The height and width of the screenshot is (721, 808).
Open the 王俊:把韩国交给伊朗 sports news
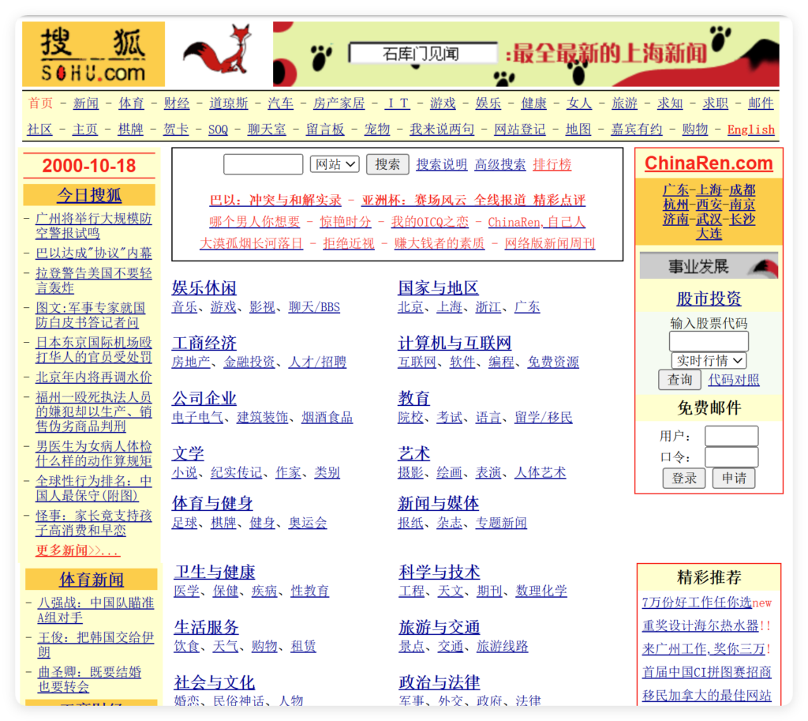point(95,644)
